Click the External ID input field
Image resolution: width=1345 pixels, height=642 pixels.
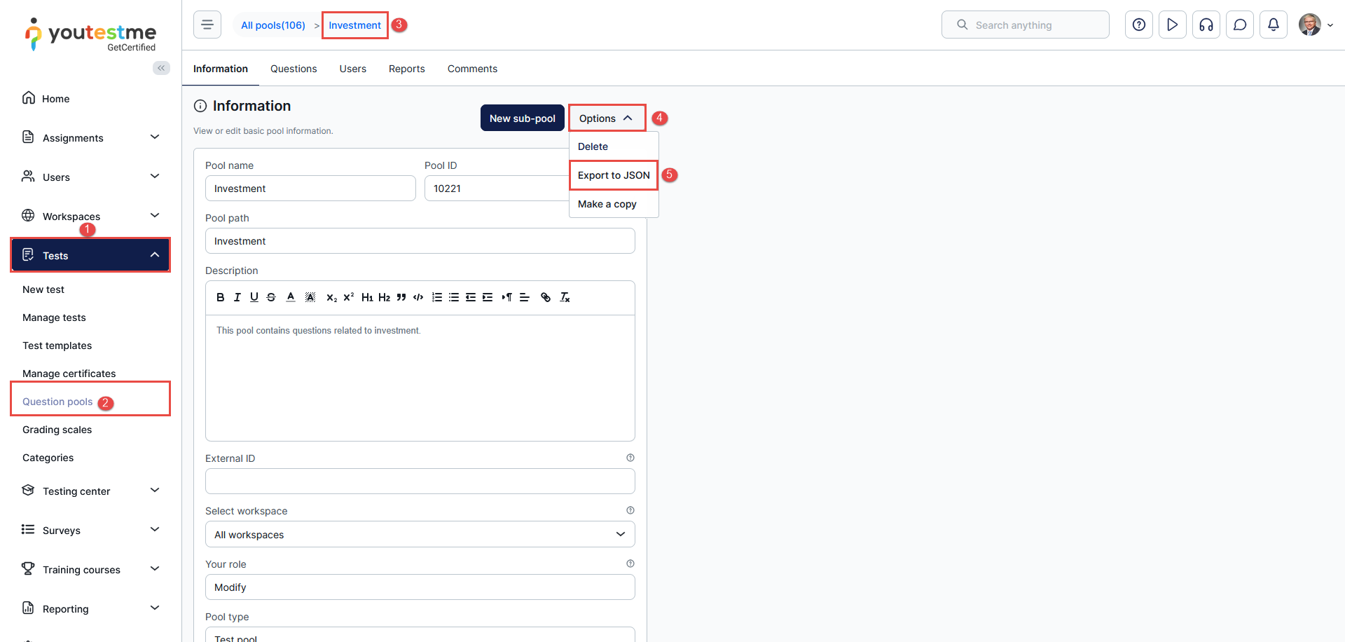point(420,481)
